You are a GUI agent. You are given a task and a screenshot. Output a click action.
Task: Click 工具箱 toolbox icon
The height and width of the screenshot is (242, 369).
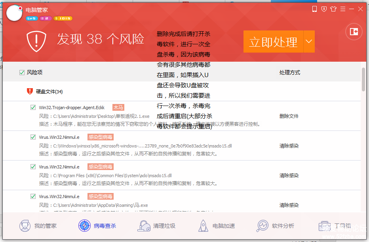pos(324,226)
